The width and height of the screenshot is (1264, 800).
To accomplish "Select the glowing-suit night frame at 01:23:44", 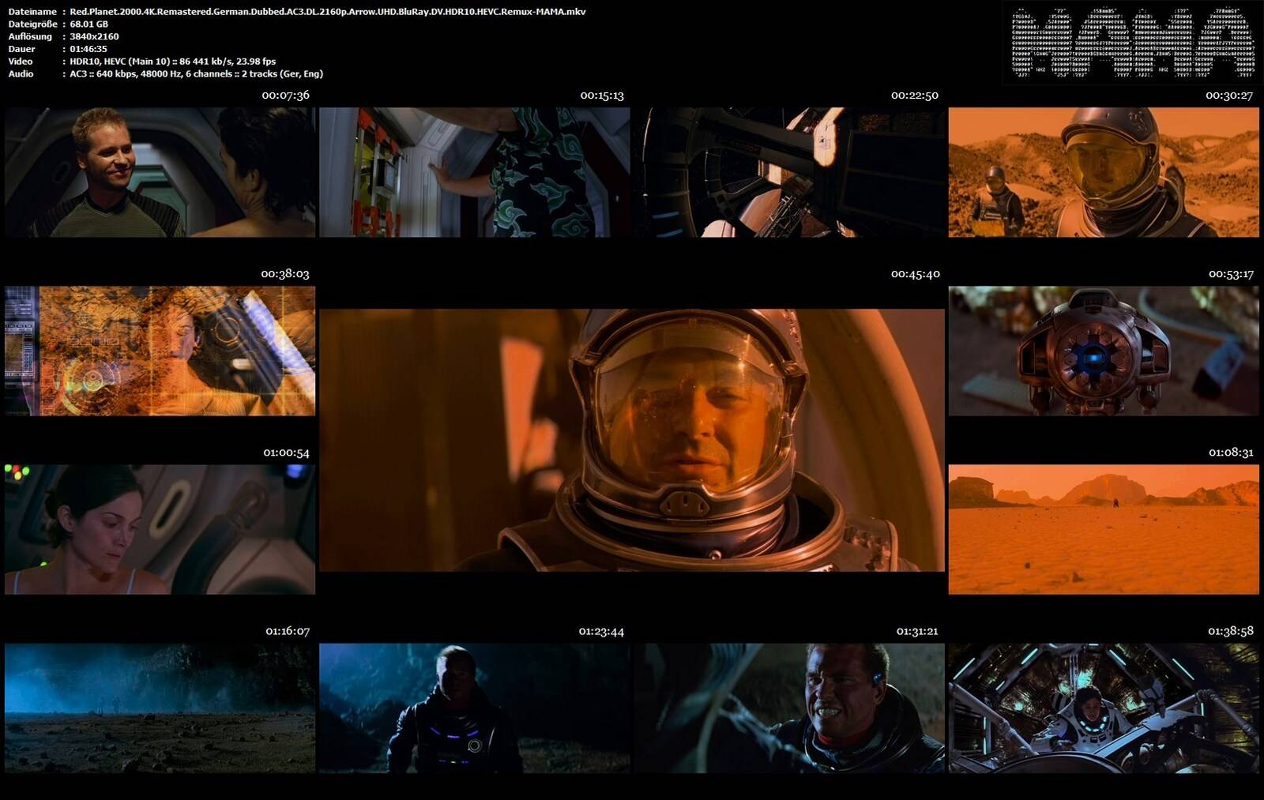I will tap(475, 708).
